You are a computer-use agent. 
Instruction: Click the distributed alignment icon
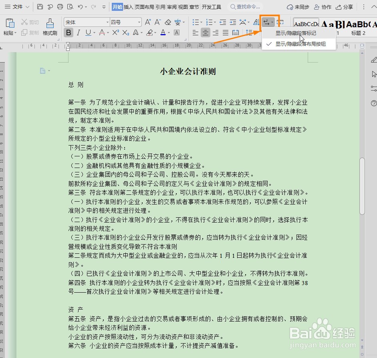pyautogui.click(x=236, y=32)
